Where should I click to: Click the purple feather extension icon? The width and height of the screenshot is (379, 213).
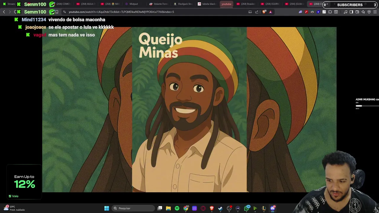[x=300, y=12]
